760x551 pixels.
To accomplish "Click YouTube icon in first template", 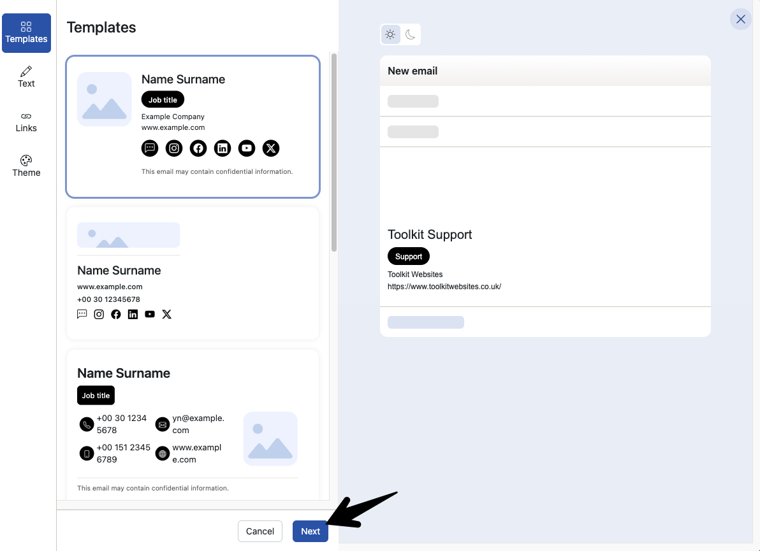I will pos(247,148).
